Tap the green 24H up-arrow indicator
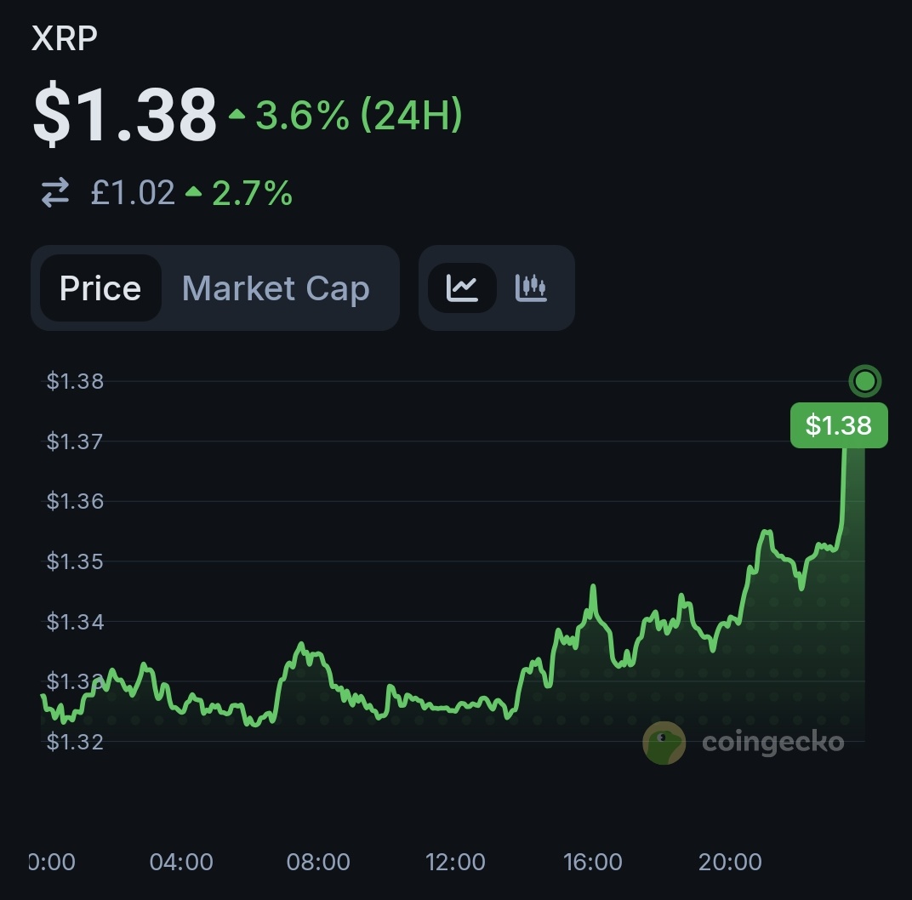Image resolution: width=912 pixels, height=900 pixels. point(237,115)
